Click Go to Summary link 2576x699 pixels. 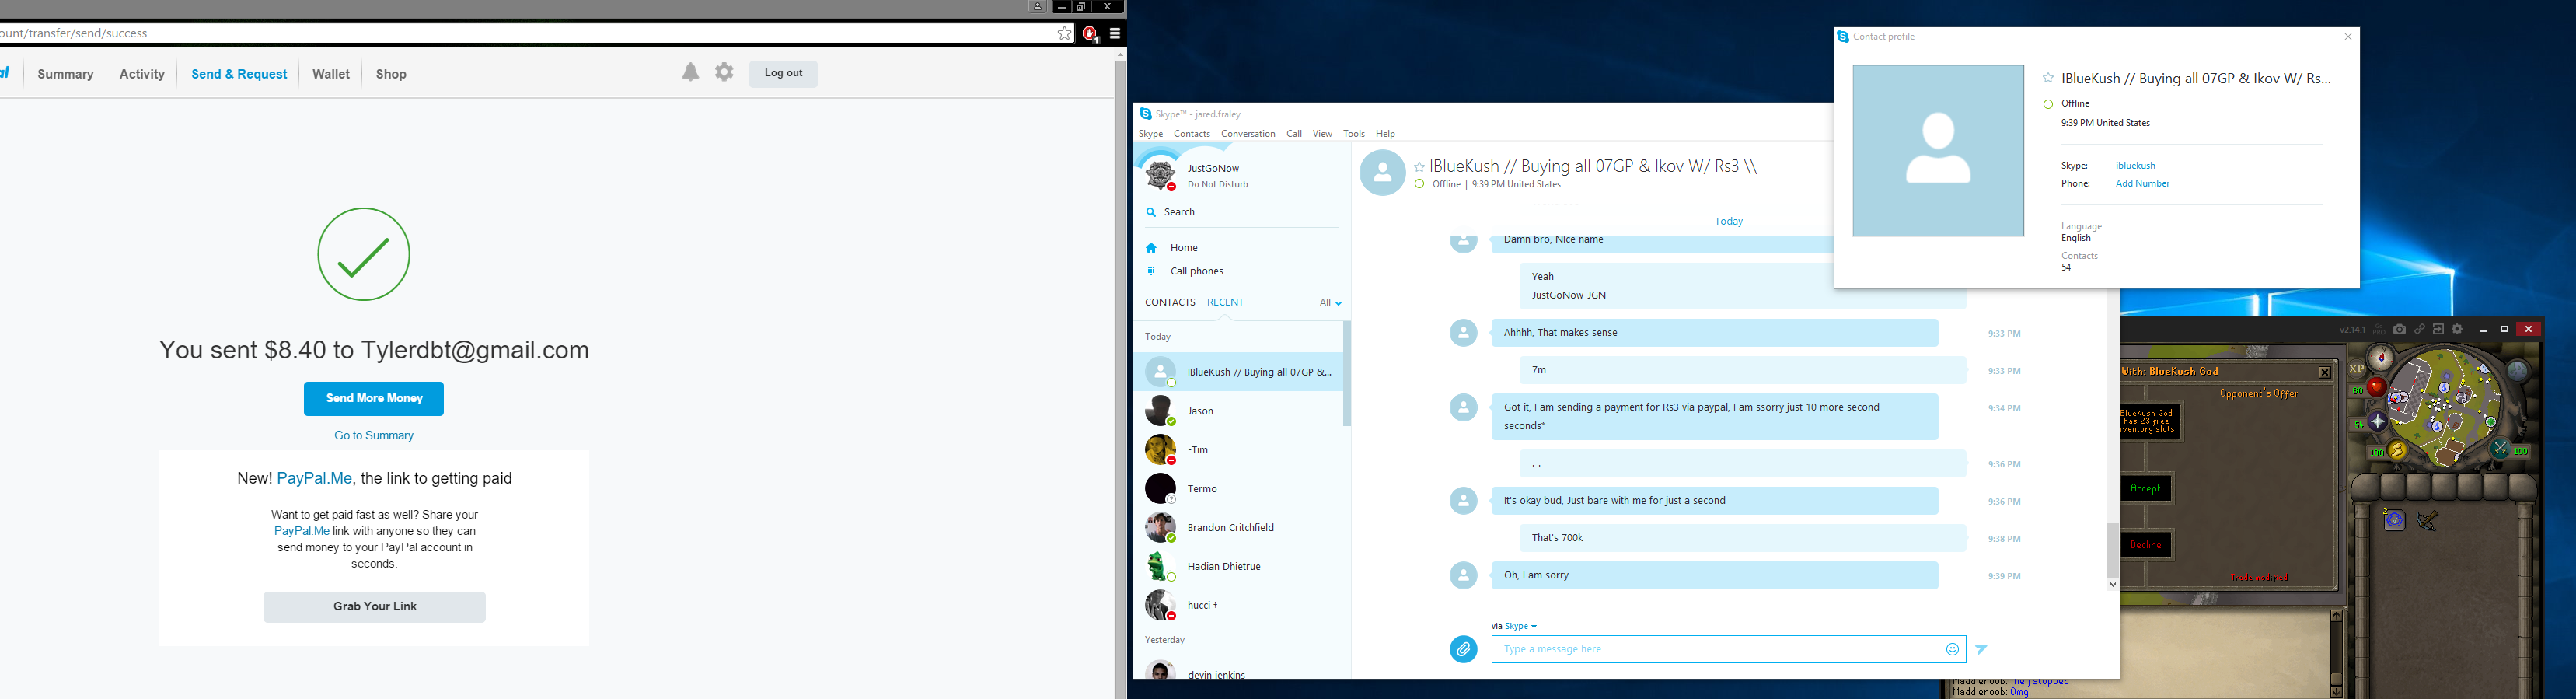[x=374, y=436]
